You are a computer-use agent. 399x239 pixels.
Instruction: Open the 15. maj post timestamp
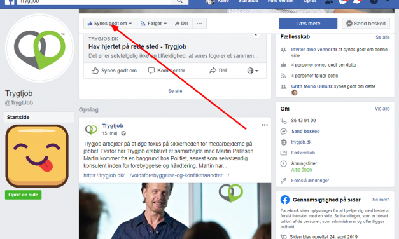109,133
